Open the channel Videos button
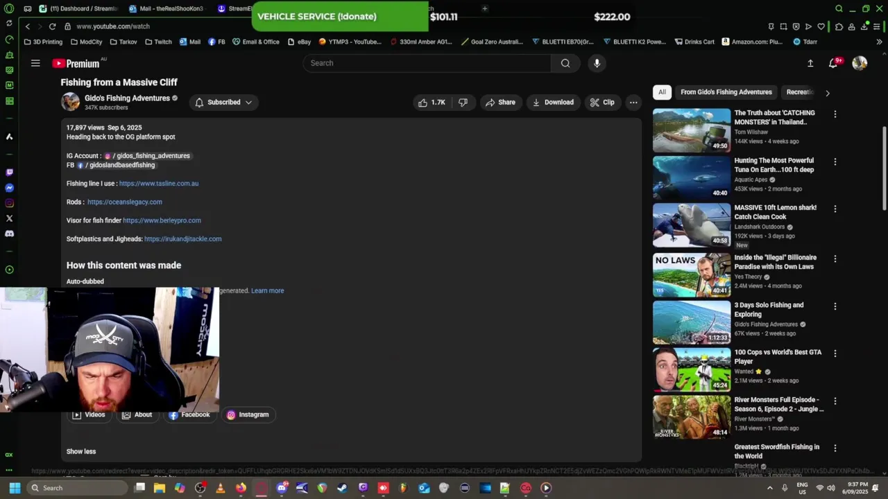 pyautogui.click(x=89, y=414)
